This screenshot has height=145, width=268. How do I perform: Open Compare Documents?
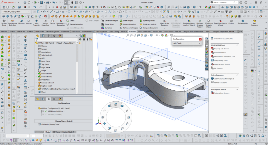pos(149,28)
